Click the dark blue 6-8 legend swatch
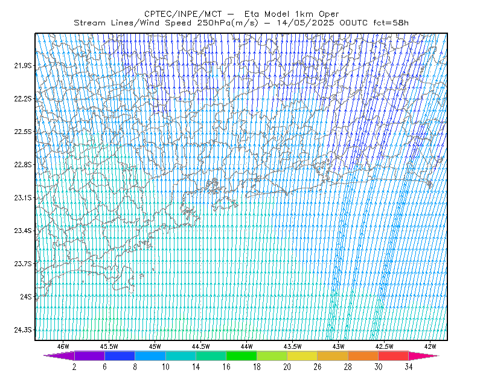Image resolution: width=483 pixels, height=373 pixels. tap(120, 355)
